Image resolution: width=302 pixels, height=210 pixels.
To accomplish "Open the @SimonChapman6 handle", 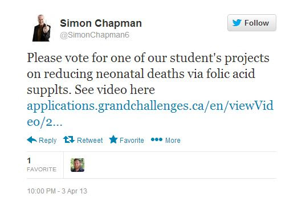I will point(95,35).
